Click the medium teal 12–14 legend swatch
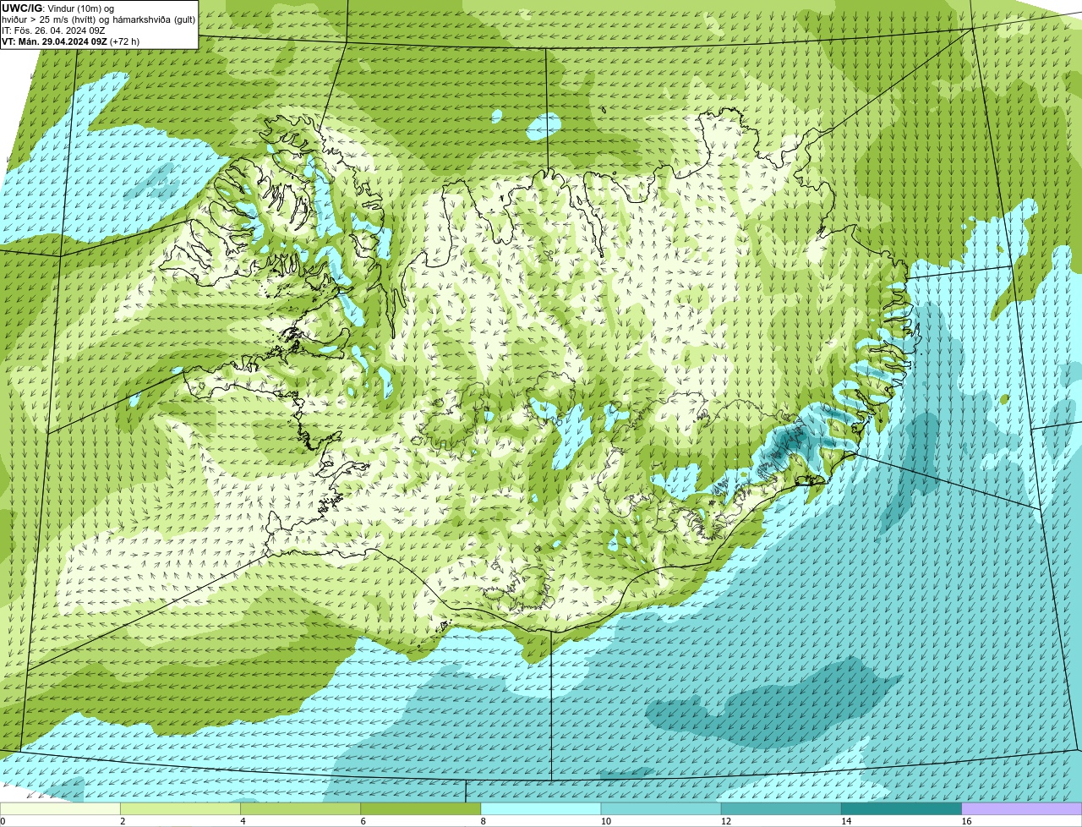The height and width of the screenshot is (827, 1082). click(781, 809)
